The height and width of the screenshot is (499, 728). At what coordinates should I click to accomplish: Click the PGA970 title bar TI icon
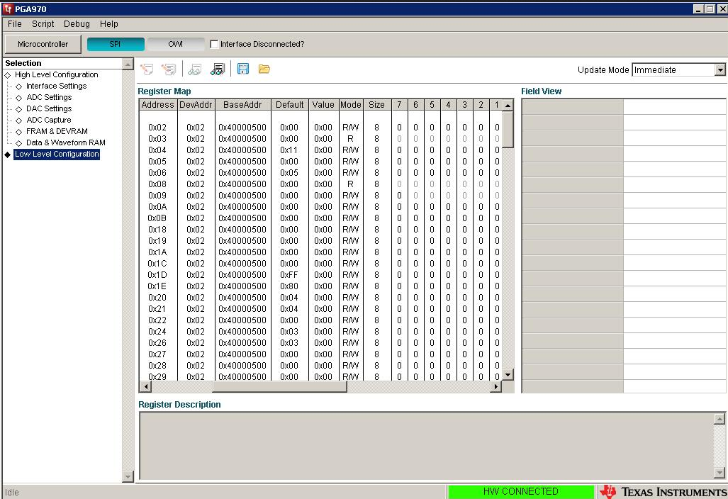[x=8, y=9]
